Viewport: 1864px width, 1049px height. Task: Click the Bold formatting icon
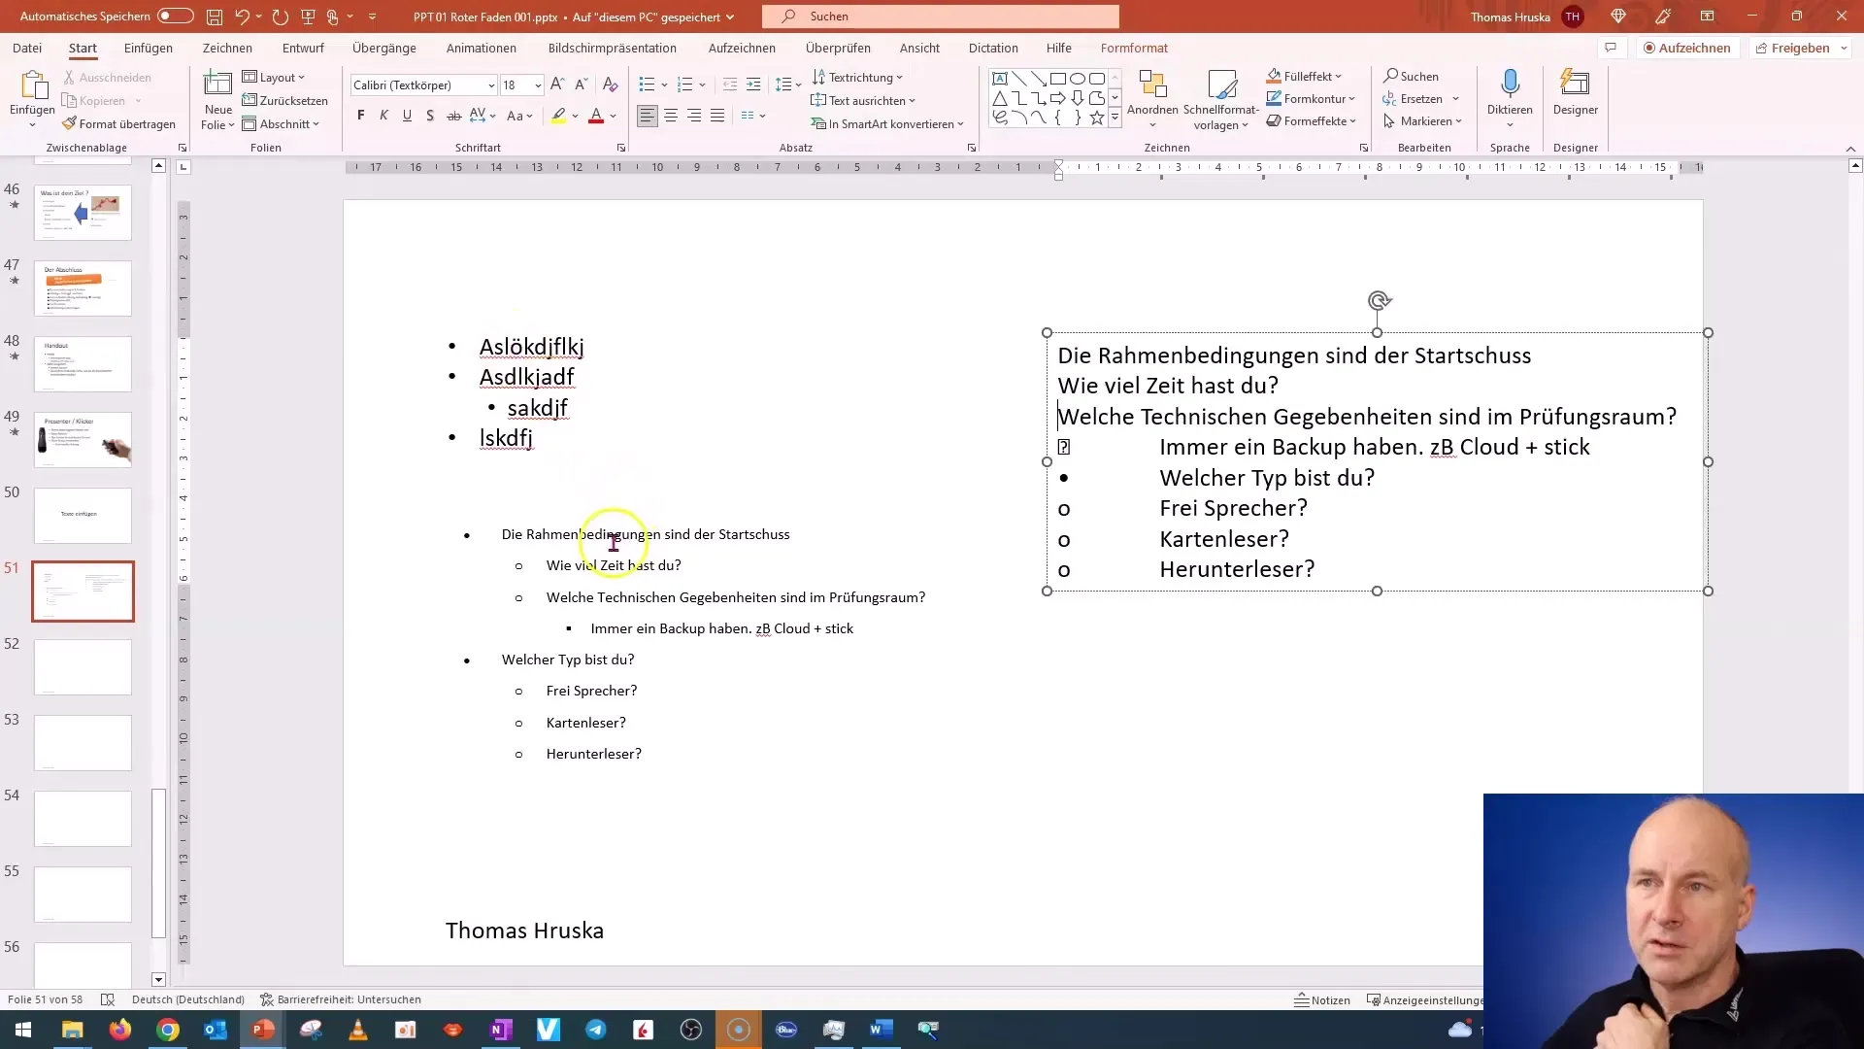pos(360,117)
